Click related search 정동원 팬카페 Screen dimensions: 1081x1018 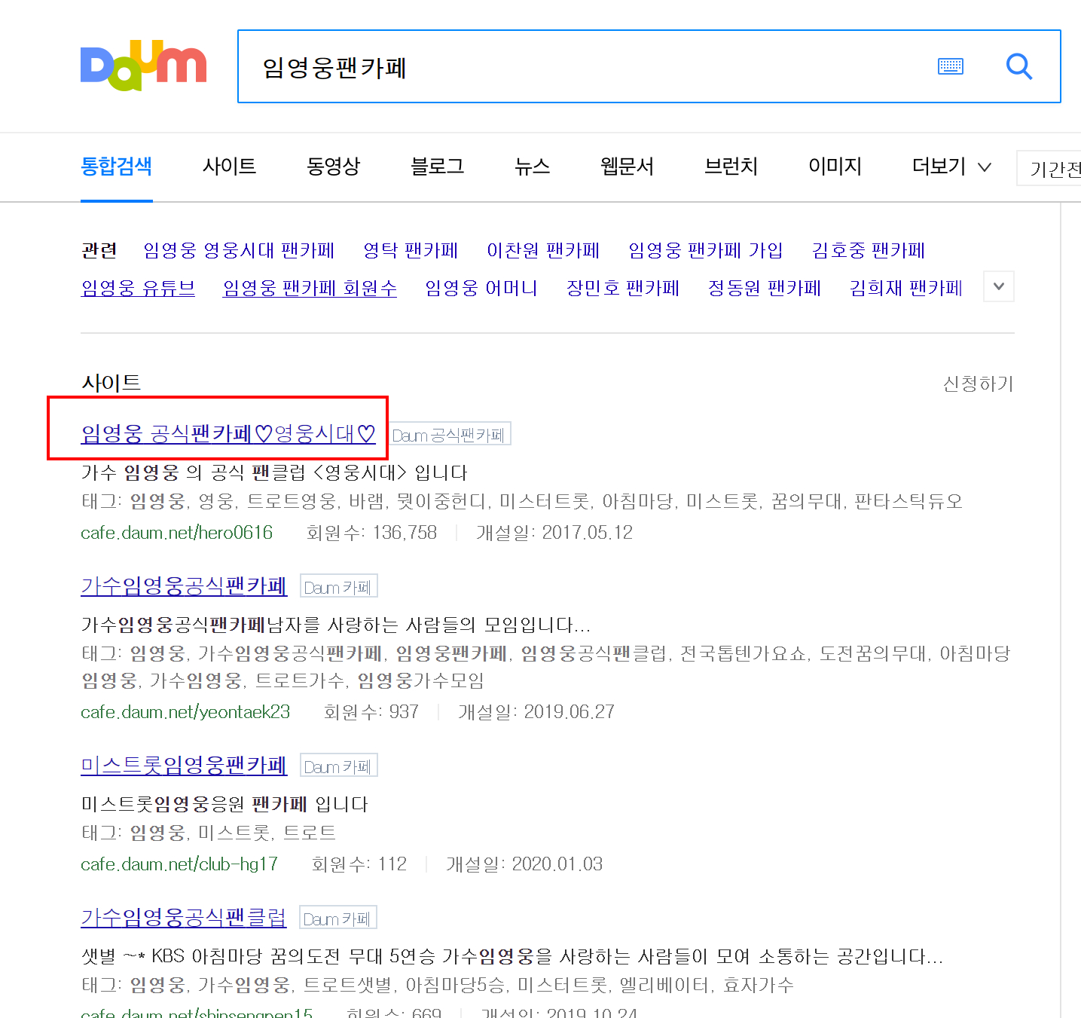[x=765, y=288]
